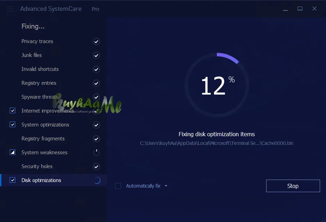
Task: Select the Registry fragments row
Action: tap(54, 139)
